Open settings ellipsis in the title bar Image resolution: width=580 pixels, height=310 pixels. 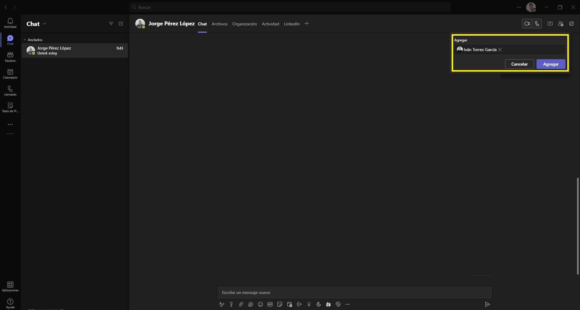pyautogui.click(x=519, y=7)
